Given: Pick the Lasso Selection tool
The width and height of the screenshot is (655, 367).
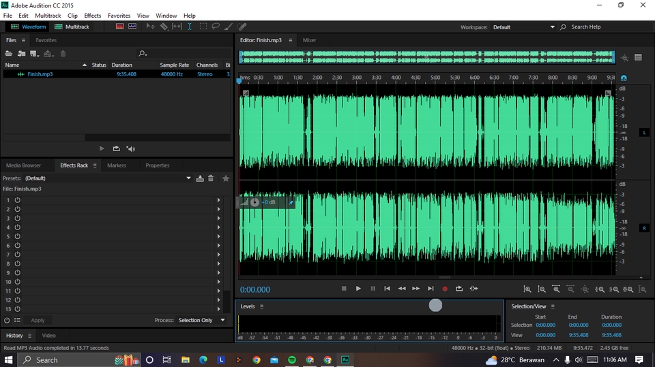Looking at the screenshot, I should click(216, 27).
